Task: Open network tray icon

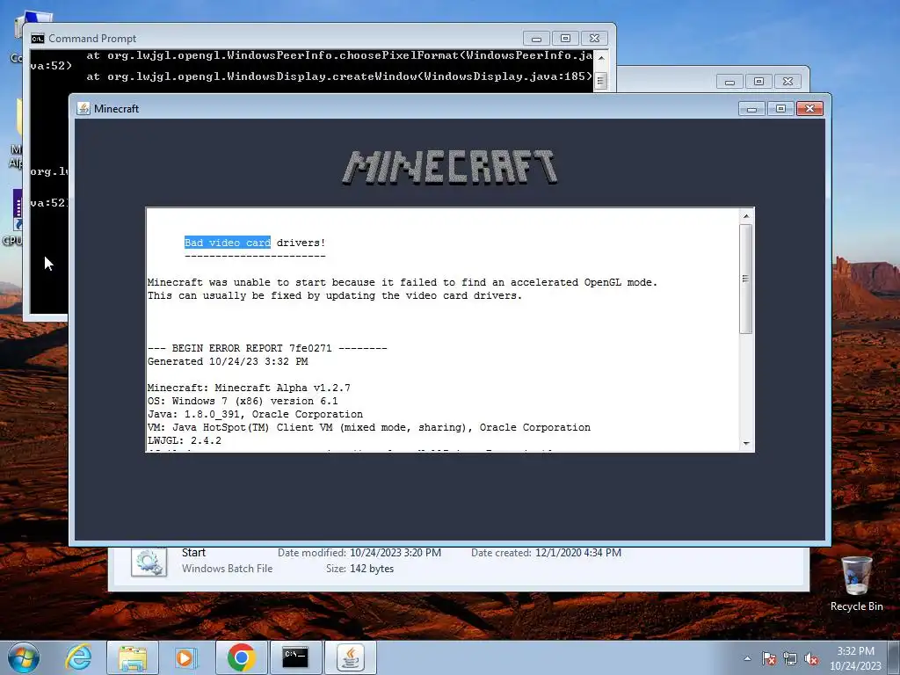Action: pos(790,658)
